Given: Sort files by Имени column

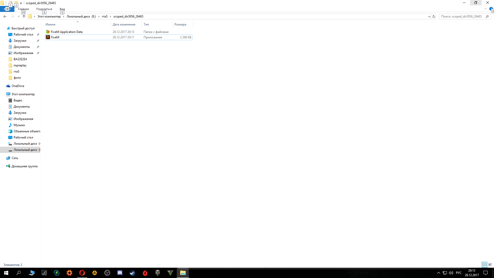Looking at the screenshot, I should pyautogui.click(x=50, y=24).
